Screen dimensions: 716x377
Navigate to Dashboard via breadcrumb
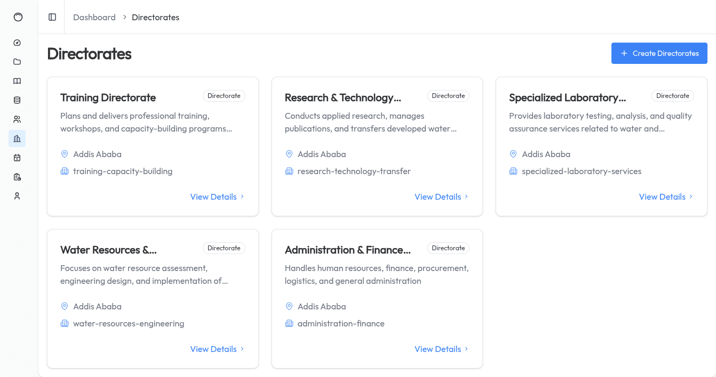point(94,17)
